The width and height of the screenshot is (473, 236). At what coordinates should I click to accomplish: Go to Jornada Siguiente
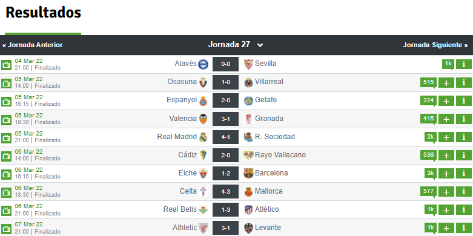(x=435, y=45)
